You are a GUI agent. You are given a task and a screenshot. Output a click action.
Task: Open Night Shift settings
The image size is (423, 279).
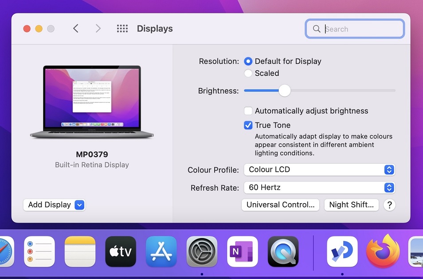point(352,205)
